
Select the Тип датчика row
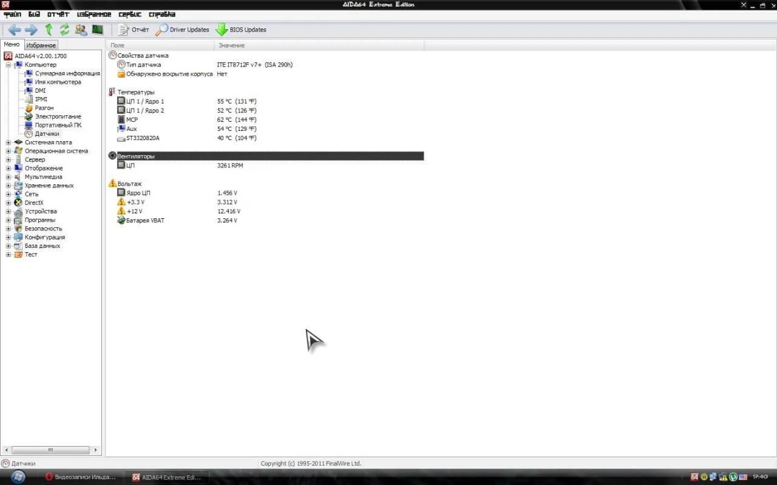pos(266,65)
